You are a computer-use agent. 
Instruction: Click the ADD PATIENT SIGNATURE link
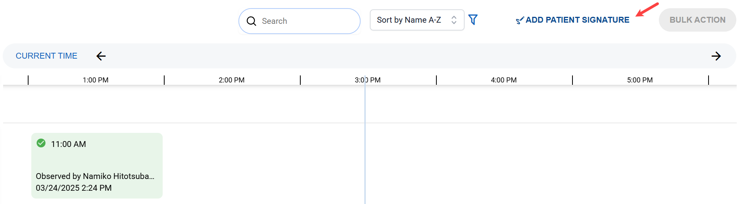click(577, 20)
